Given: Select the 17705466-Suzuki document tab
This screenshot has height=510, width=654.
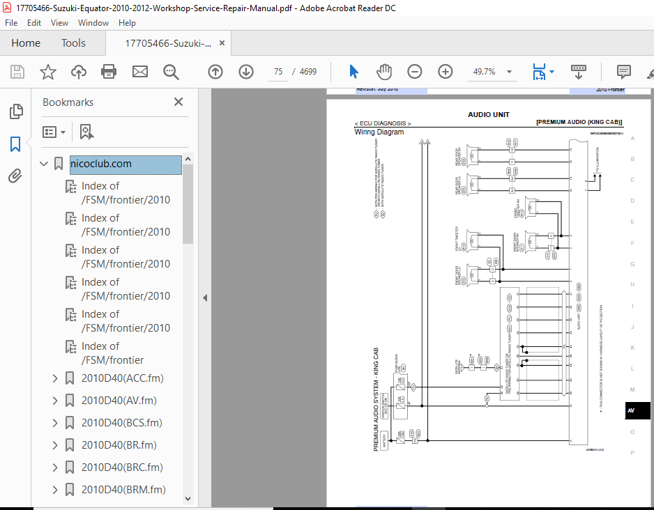Looking at the screenshot, I should point(167,43).
